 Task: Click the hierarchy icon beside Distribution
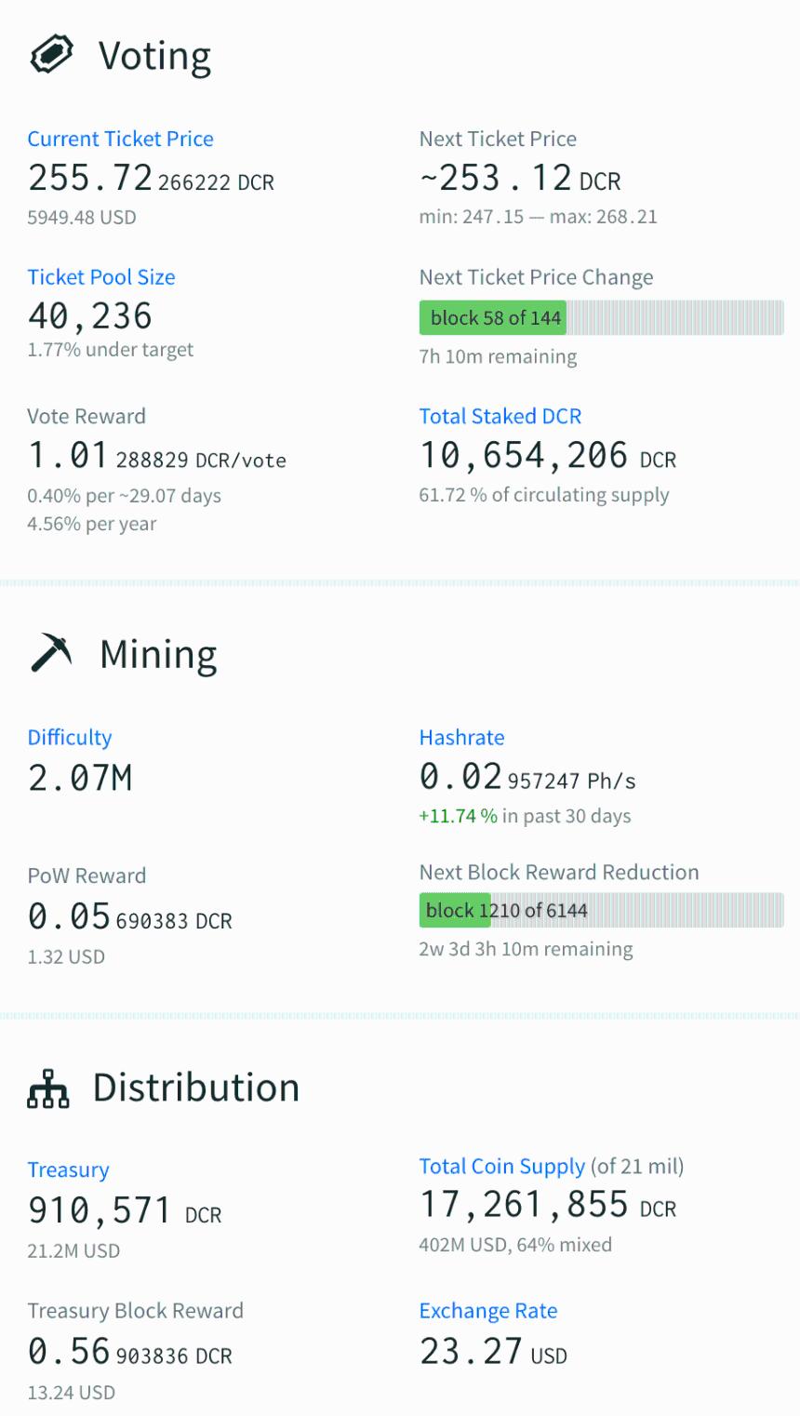[50, 1086]
